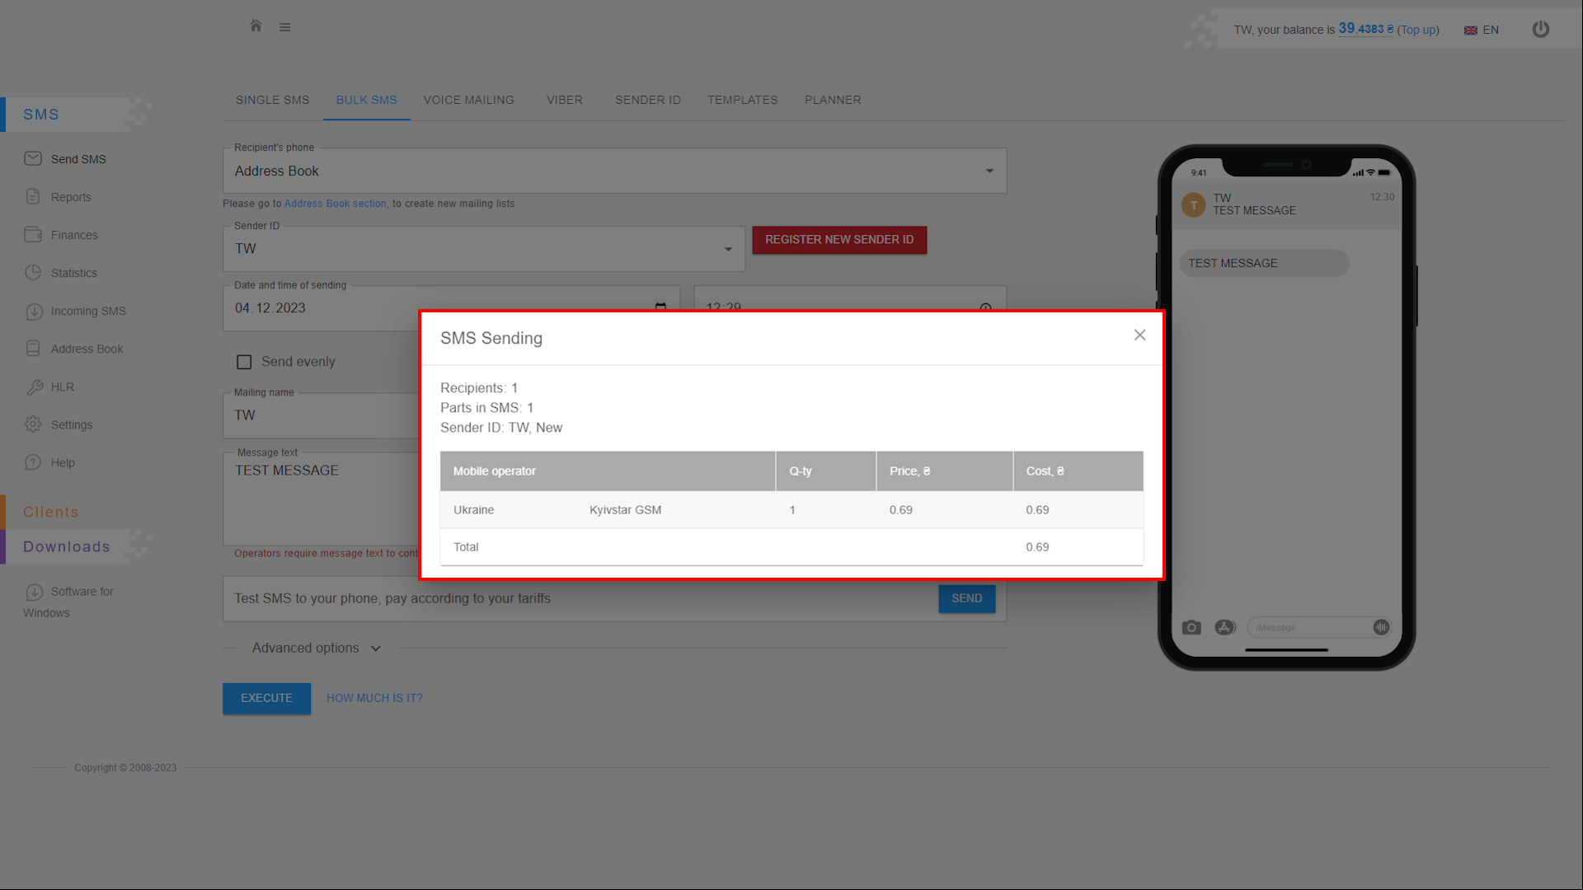
Task: Open Statistics in sidebar
Action: tap(73, 273)
